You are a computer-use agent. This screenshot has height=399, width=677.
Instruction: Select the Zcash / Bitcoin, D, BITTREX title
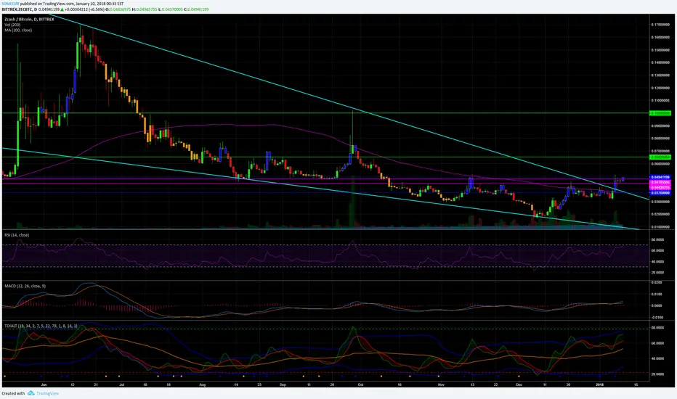[29, 20]
